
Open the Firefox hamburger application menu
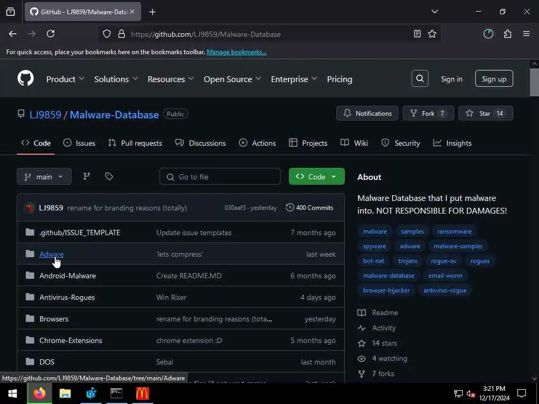(x=526, y=34)
